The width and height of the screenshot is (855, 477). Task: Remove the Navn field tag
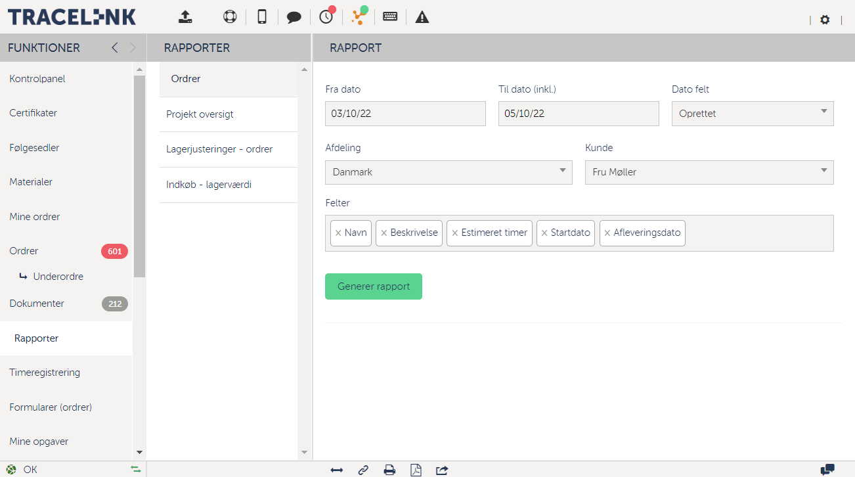pyautogui.click(x=338, y=233)
